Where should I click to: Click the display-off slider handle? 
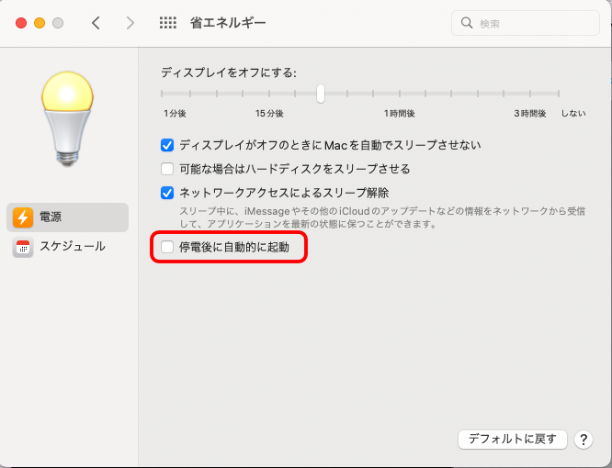click(321, 94)
